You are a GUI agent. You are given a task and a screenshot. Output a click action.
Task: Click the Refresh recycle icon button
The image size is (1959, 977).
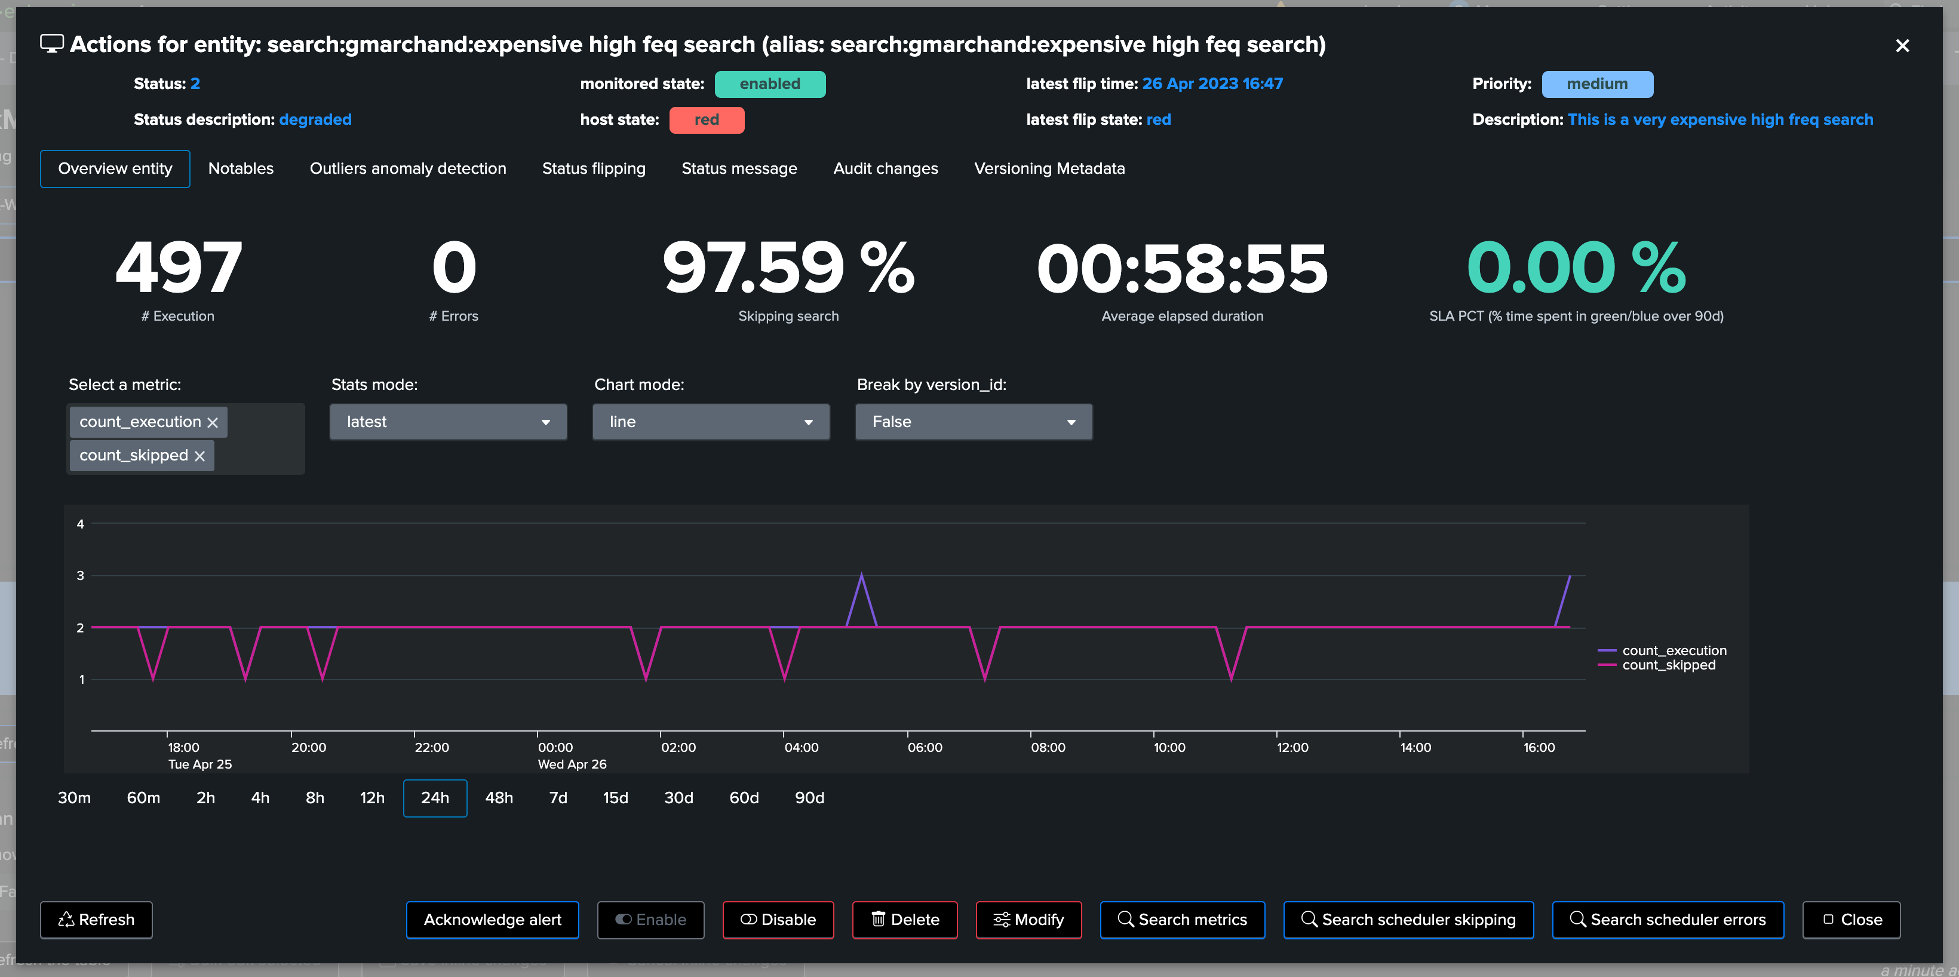tap(97, 920)
